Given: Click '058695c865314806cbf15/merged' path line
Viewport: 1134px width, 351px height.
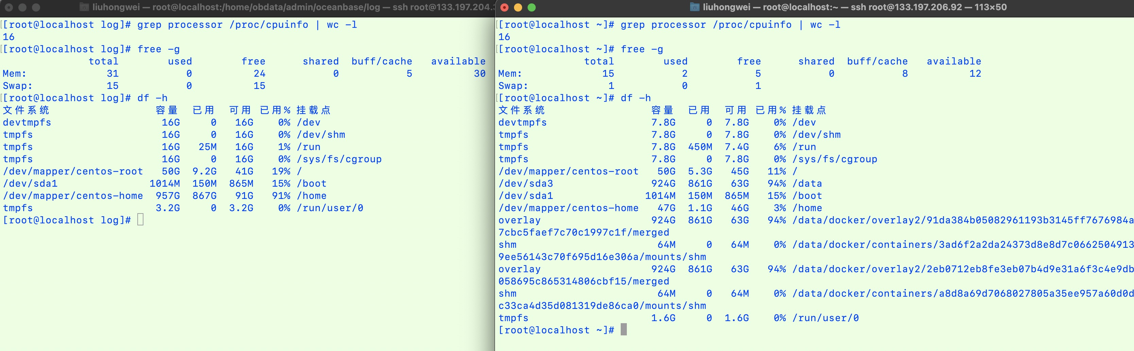Looking at the screenshot, I should (x=584, y=281).
